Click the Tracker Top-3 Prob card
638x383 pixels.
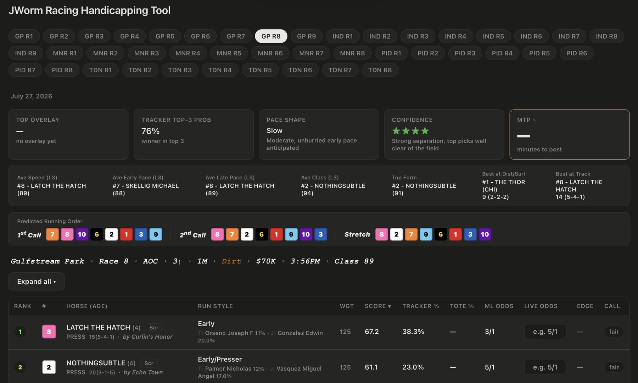[194, 134]
